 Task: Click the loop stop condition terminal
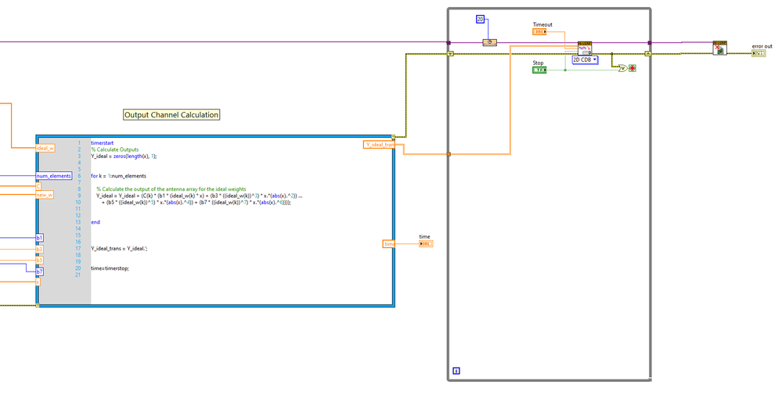pyautogui.click(x=632, y=68)
